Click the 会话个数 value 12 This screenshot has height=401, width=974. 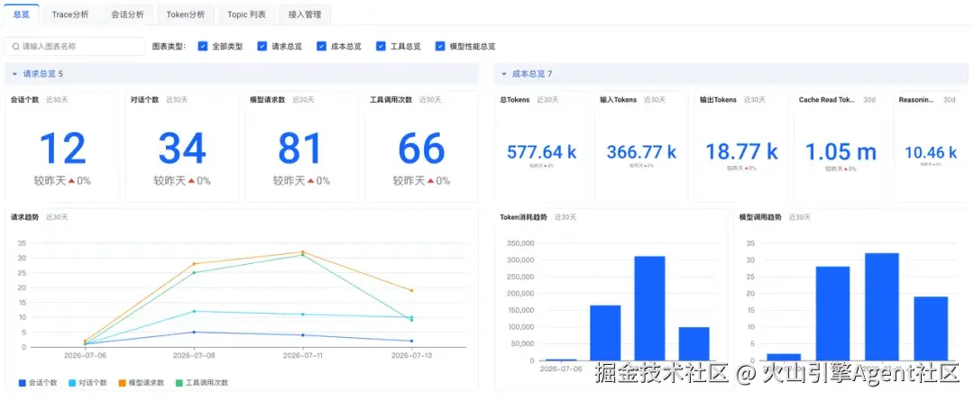coord(62,149)
